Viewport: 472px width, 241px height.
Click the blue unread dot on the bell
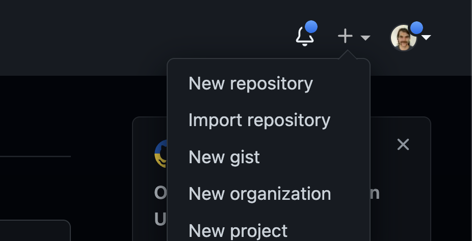[311, 27]
